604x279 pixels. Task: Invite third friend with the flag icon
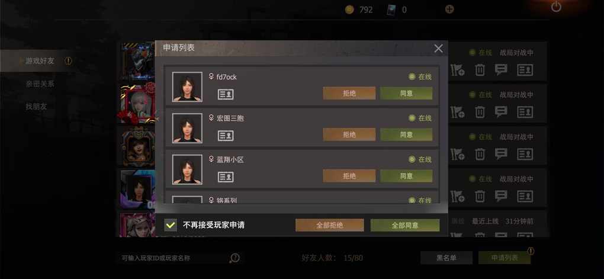click(x=458, y=154)
